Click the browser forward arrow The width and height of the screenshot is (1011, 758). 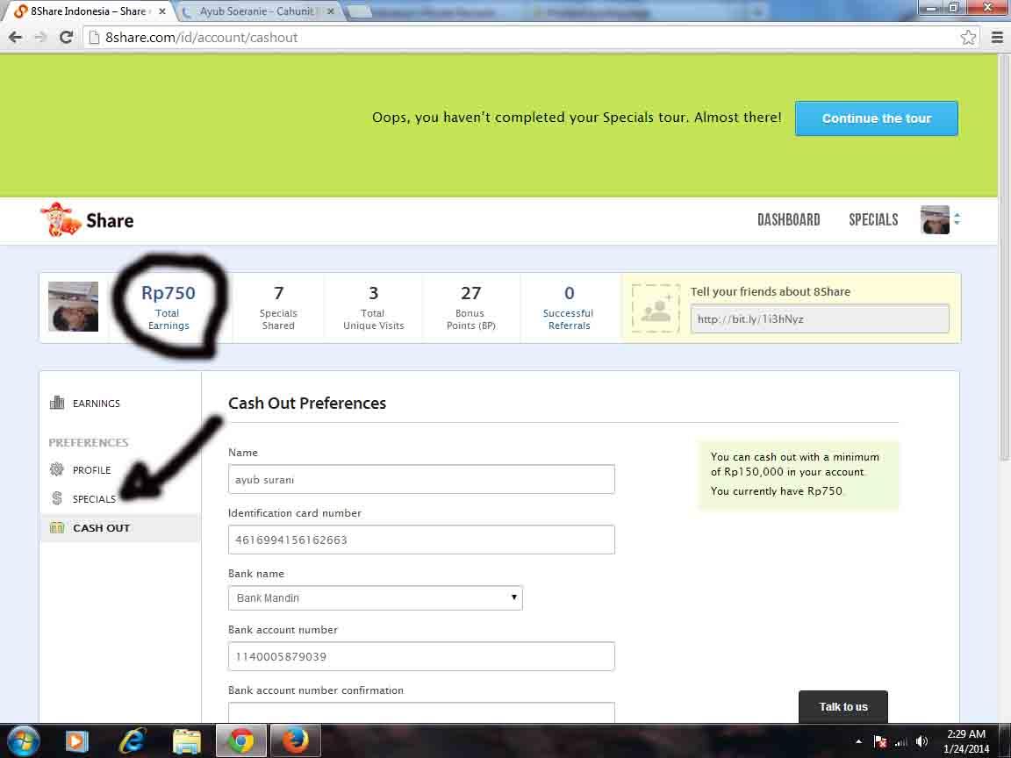click(40, 38)
